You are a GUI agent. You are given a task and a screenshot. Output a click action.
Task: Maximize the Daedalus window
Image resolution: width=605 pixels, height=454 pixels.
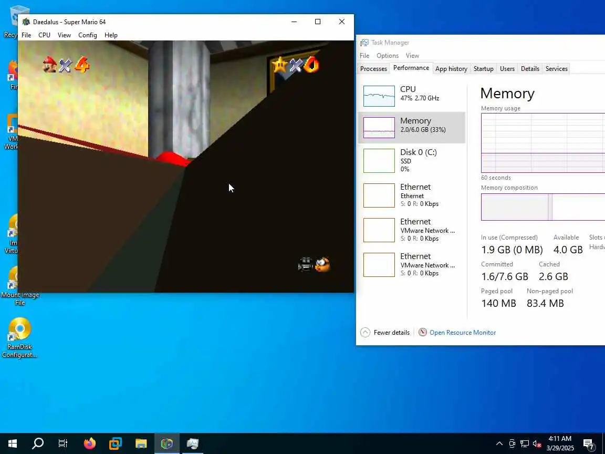(318, 22)
